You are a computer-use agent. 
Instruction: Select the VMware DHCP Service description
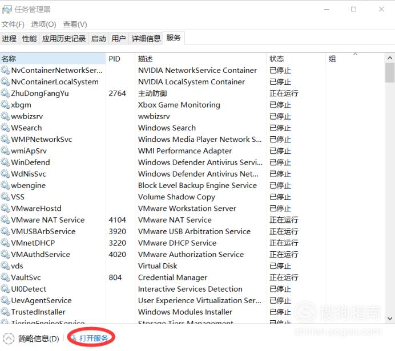(x=177, y=243)
